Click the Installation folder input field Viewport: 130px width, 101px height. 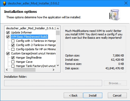[x=53, y=83]
